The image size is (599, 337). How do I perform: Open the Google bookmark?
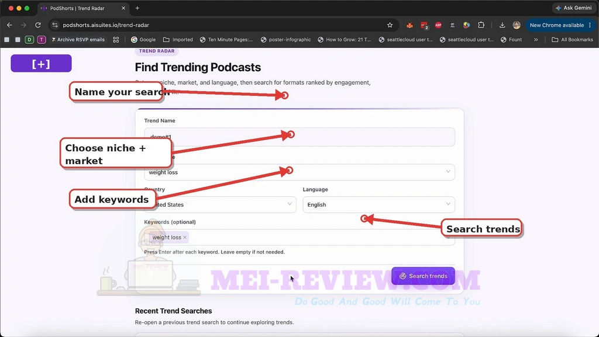point(143,40)
